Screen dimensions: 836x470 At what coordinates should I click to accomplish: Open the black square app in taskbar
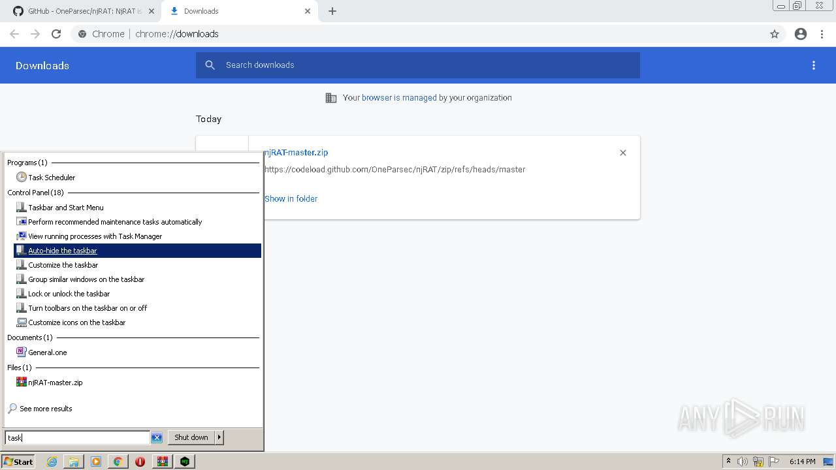point(185,462)
